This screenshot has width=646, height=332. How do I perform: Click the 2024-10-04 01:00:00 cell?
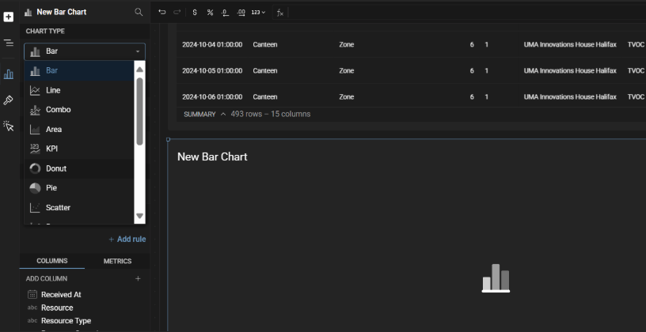tap(212, 44)
